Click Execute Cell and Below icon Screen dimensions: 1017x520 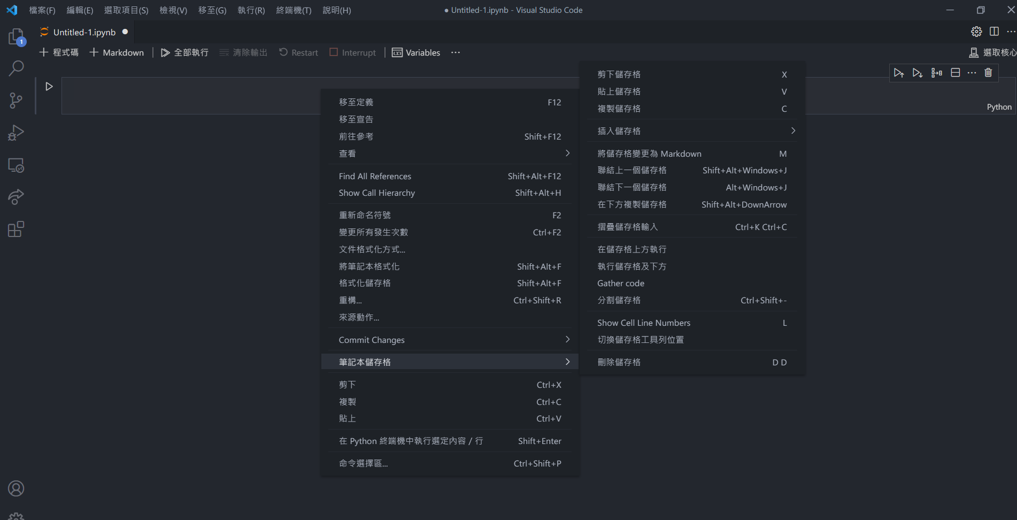(x=918, y=73)
